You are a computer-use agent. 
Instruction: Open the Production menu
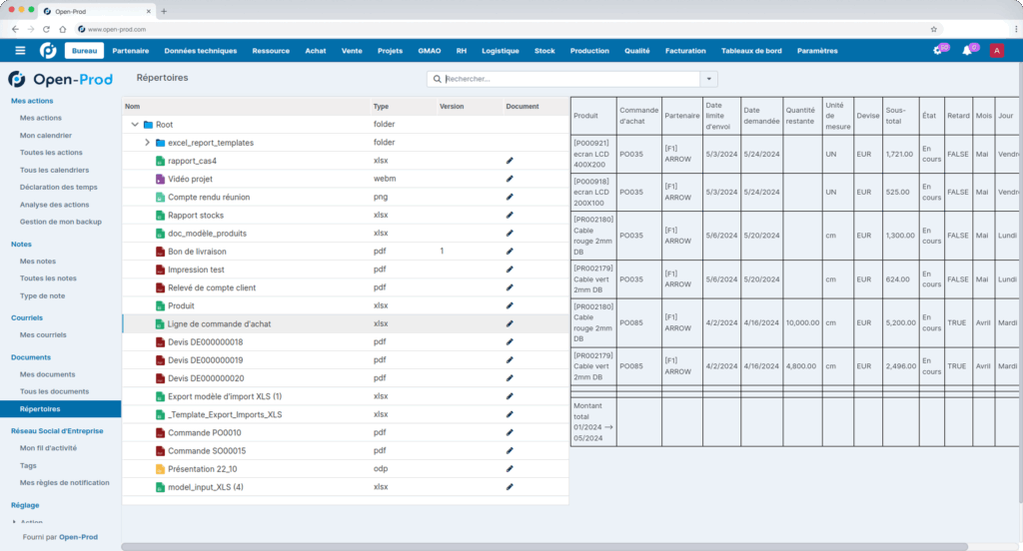(x=589, y=51)
